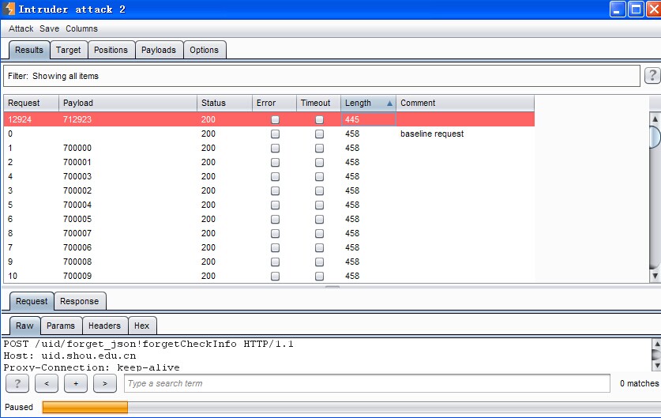
Task: Select the Request viewer tab
Action: coord(32,301)
